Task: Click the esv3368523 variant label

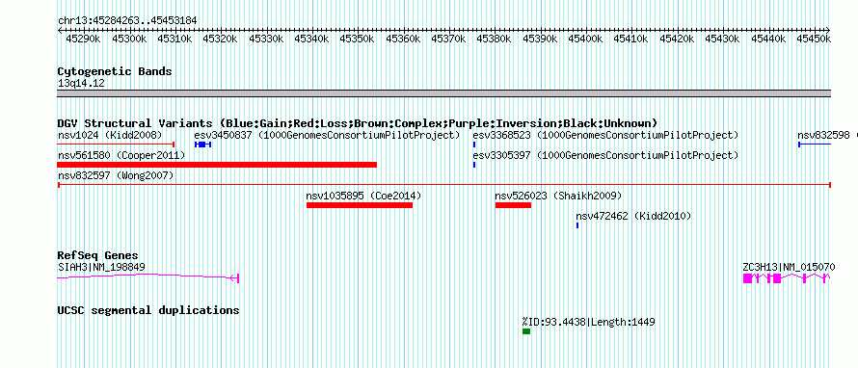Action: click(x=605, y=135)
